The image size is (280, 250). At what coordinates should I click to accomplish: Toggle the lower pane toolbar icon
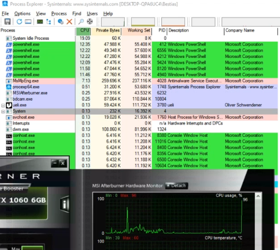[x=28, y=21]
